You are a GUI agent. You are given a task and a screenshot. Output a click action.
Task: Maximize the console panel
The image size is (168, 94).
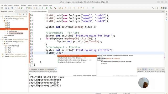pyautogui.click(x=163, y=69)
